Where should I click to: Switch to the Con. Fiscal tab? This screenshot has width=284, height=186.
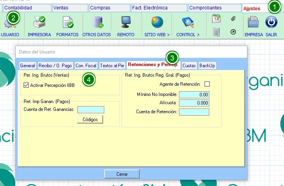[x=86, y=66]
